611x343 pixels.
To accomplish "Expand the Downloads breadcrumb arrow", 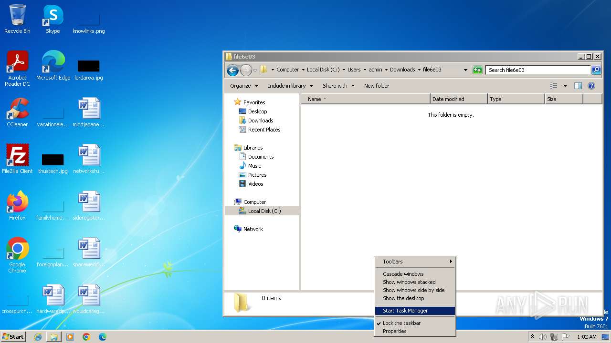I will click(x=419, y=70).
